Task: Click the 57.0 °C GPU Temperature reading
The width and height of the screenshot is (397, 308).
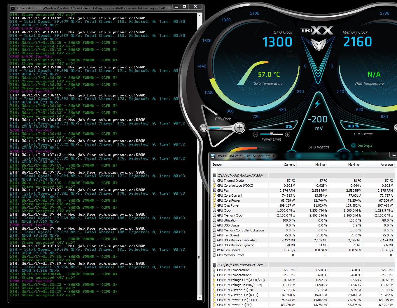Action: [269, 75]
